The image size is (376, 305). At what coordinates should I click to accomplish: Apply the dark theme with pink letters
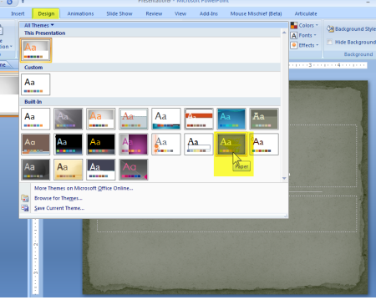[x=134, y=170]
